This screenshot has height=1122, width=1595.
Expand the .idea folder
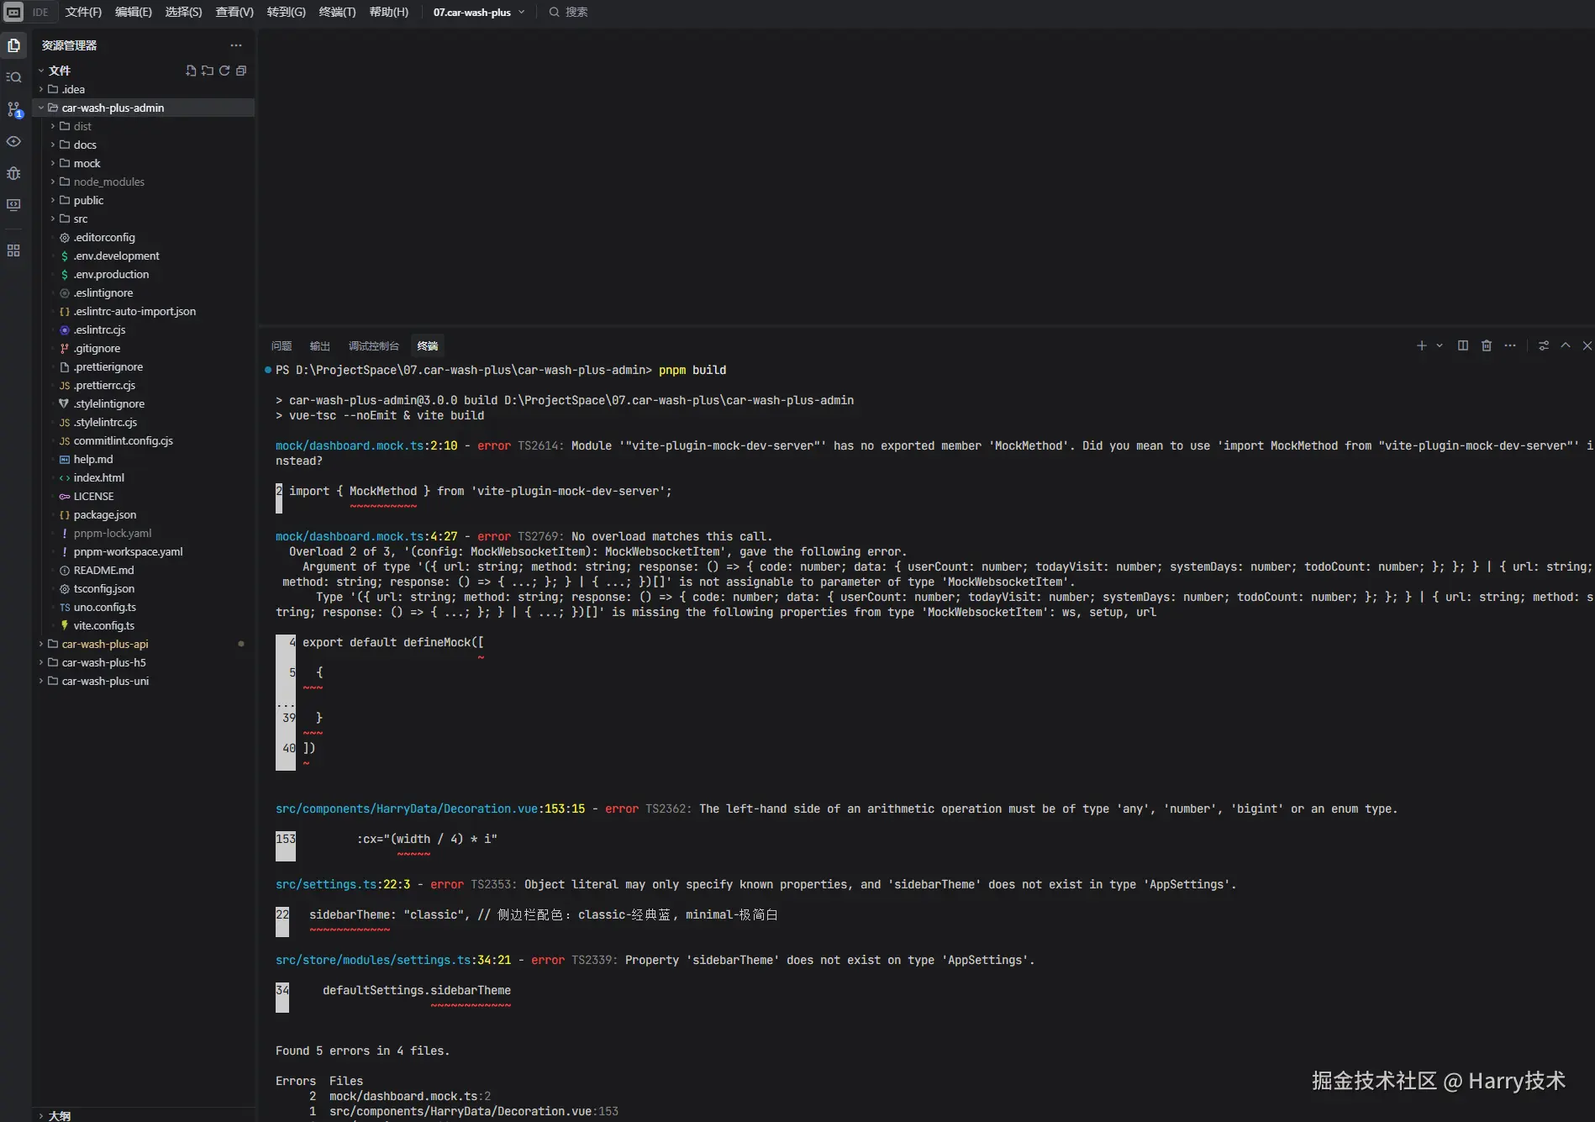pos(41,89)
